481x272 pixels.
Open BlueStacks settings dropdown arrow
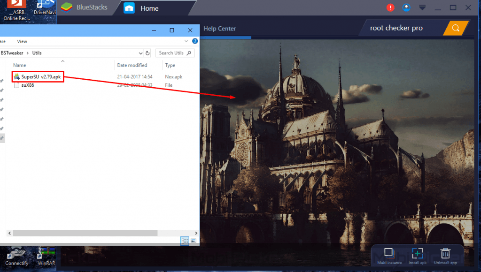click(x=422, y=8)
